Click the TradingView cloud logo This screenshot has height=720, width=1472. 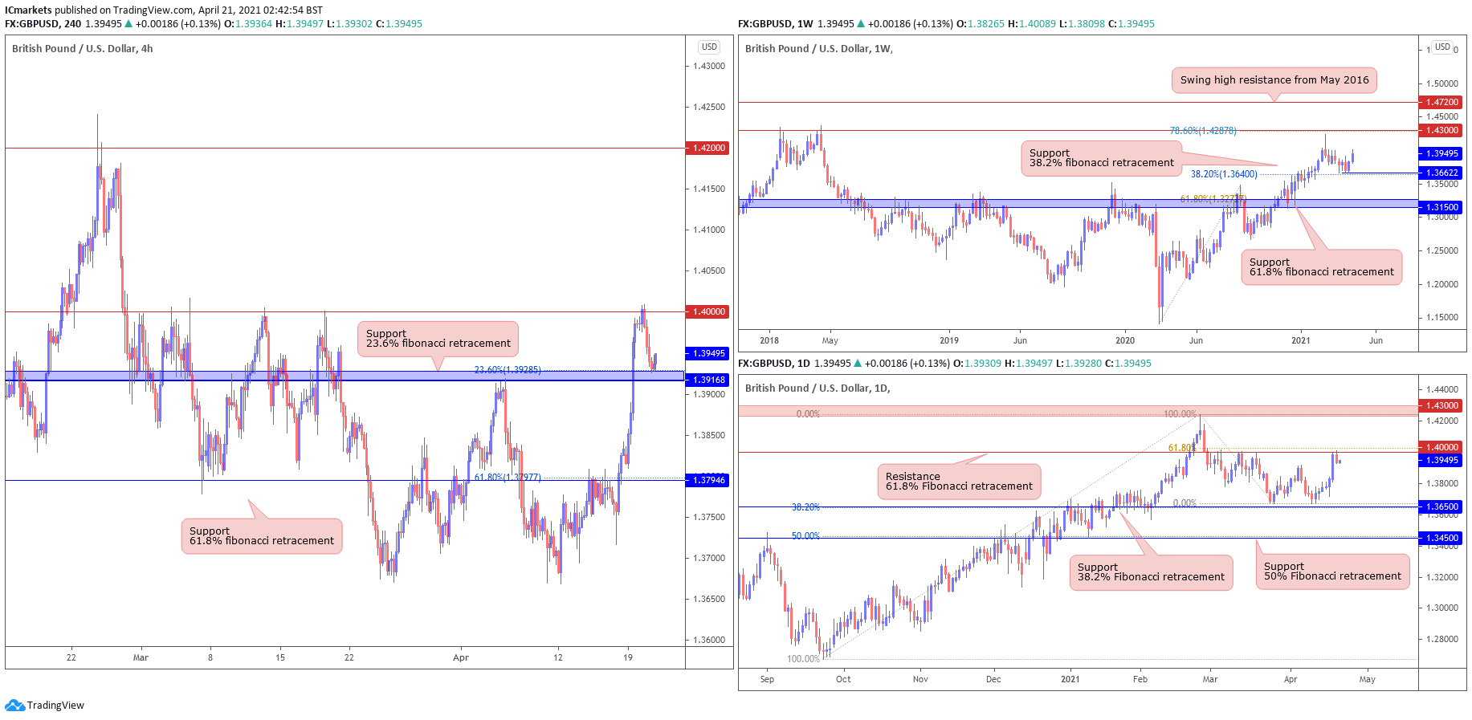point(14,706)
